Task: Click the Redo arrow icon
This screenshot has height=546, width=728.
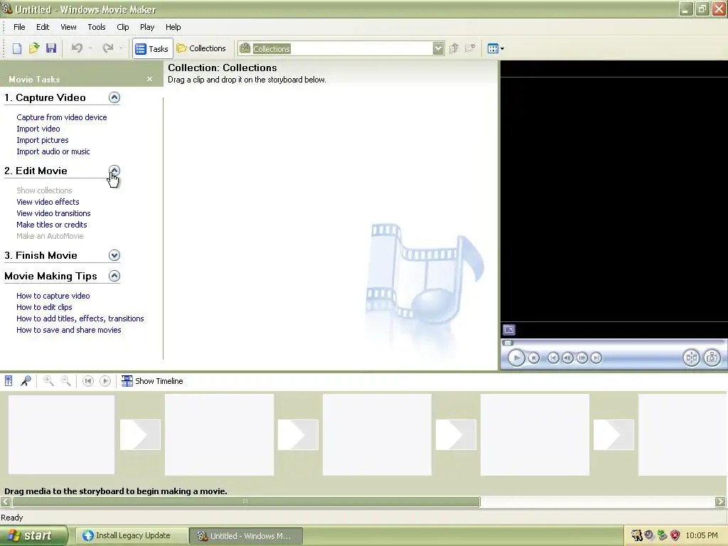Action: [108, 48]
